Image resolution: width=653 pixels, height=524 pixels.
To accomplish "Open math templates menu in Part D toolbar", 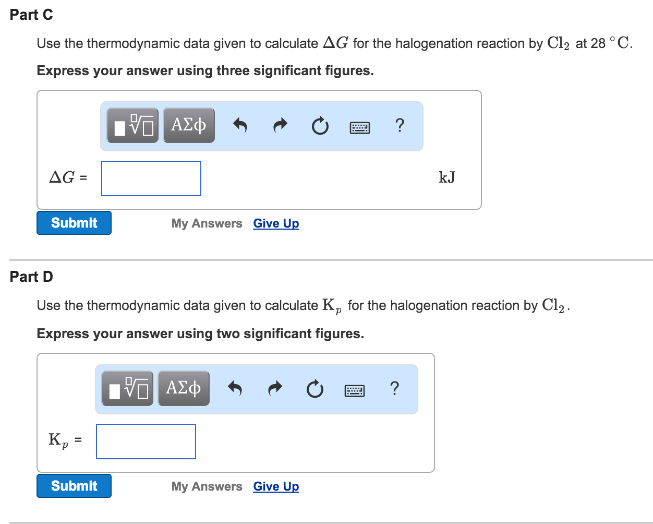I will pyautogui.click(x=127, y=388).
